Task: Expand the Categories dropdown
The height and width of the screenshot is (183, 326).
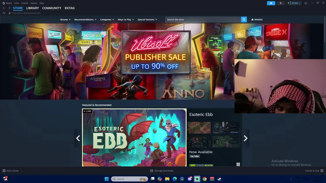Action: tap(107, 20)
